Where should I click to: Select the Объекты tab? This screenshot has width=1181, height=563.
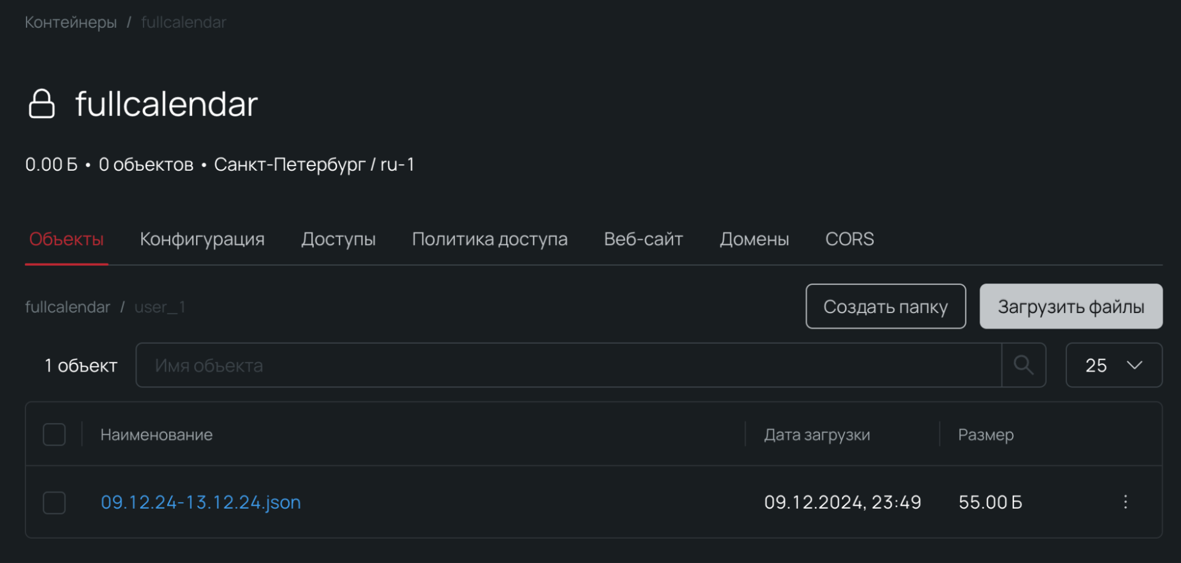[66, 239]
